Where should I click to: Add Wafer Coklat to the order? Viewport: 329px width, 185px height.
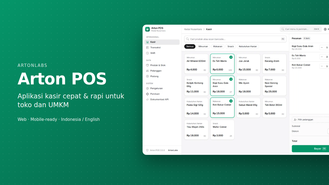(222, 130)
